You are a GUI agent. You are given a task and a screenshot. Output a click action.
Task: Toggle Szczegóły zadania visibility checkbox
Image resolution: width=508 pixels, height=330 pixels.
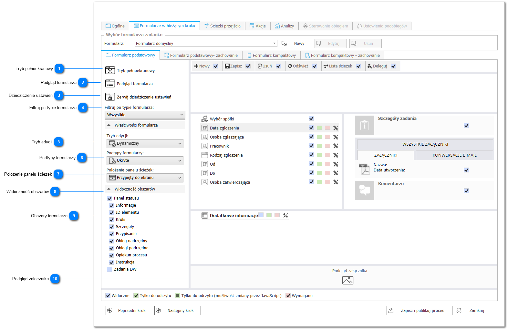tap(466, 125)
